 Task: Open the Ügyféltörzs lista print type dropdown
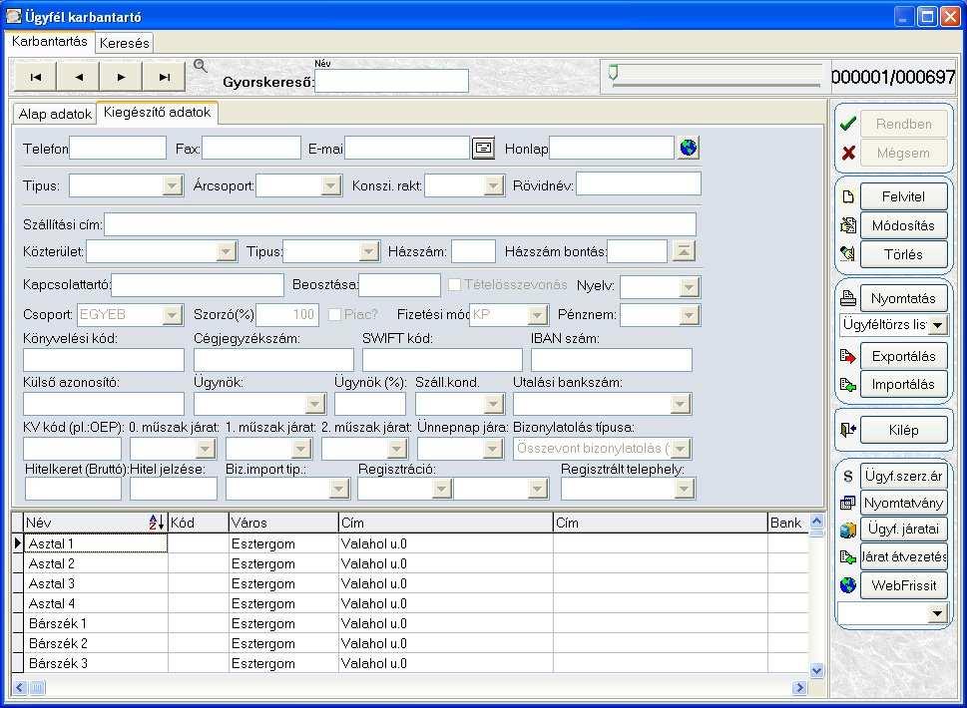(937, 325)
